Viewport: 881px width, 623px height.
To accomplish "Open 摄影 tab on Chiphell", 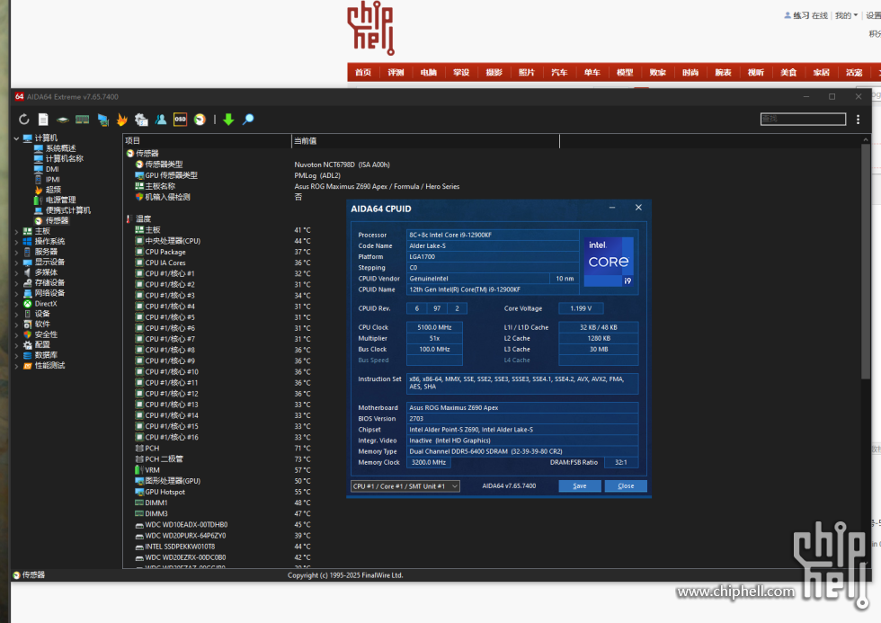I will 494,73.
